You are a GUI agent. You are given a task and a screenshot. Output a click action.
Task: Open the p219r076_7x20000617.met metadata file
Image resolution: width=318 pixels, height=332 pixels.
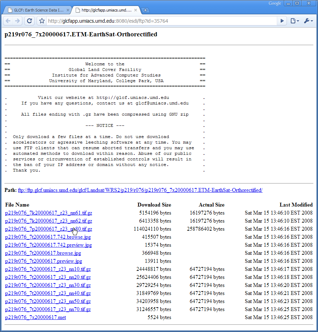(x=36, y=317)
